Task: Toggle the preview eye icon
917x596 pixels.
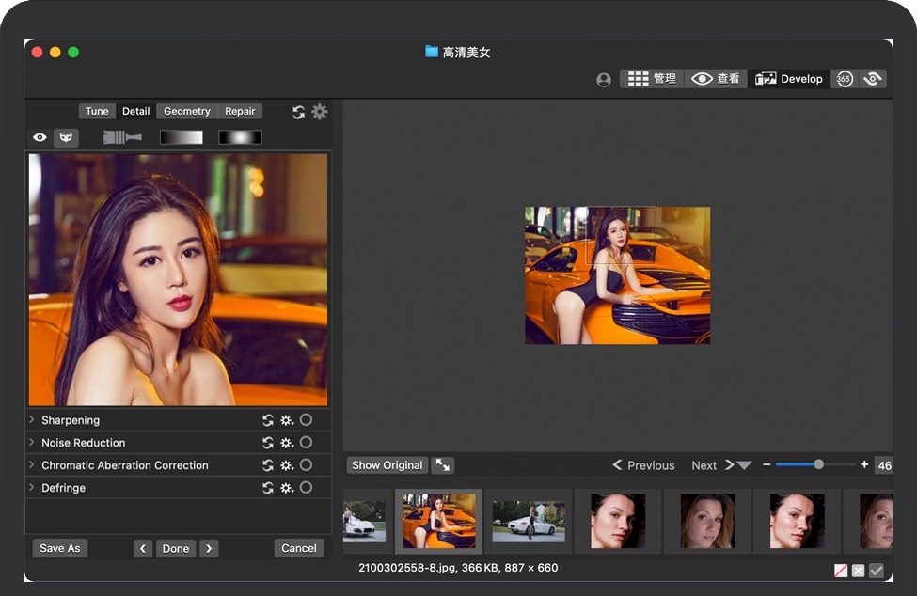Action: [x=40, y=137]
